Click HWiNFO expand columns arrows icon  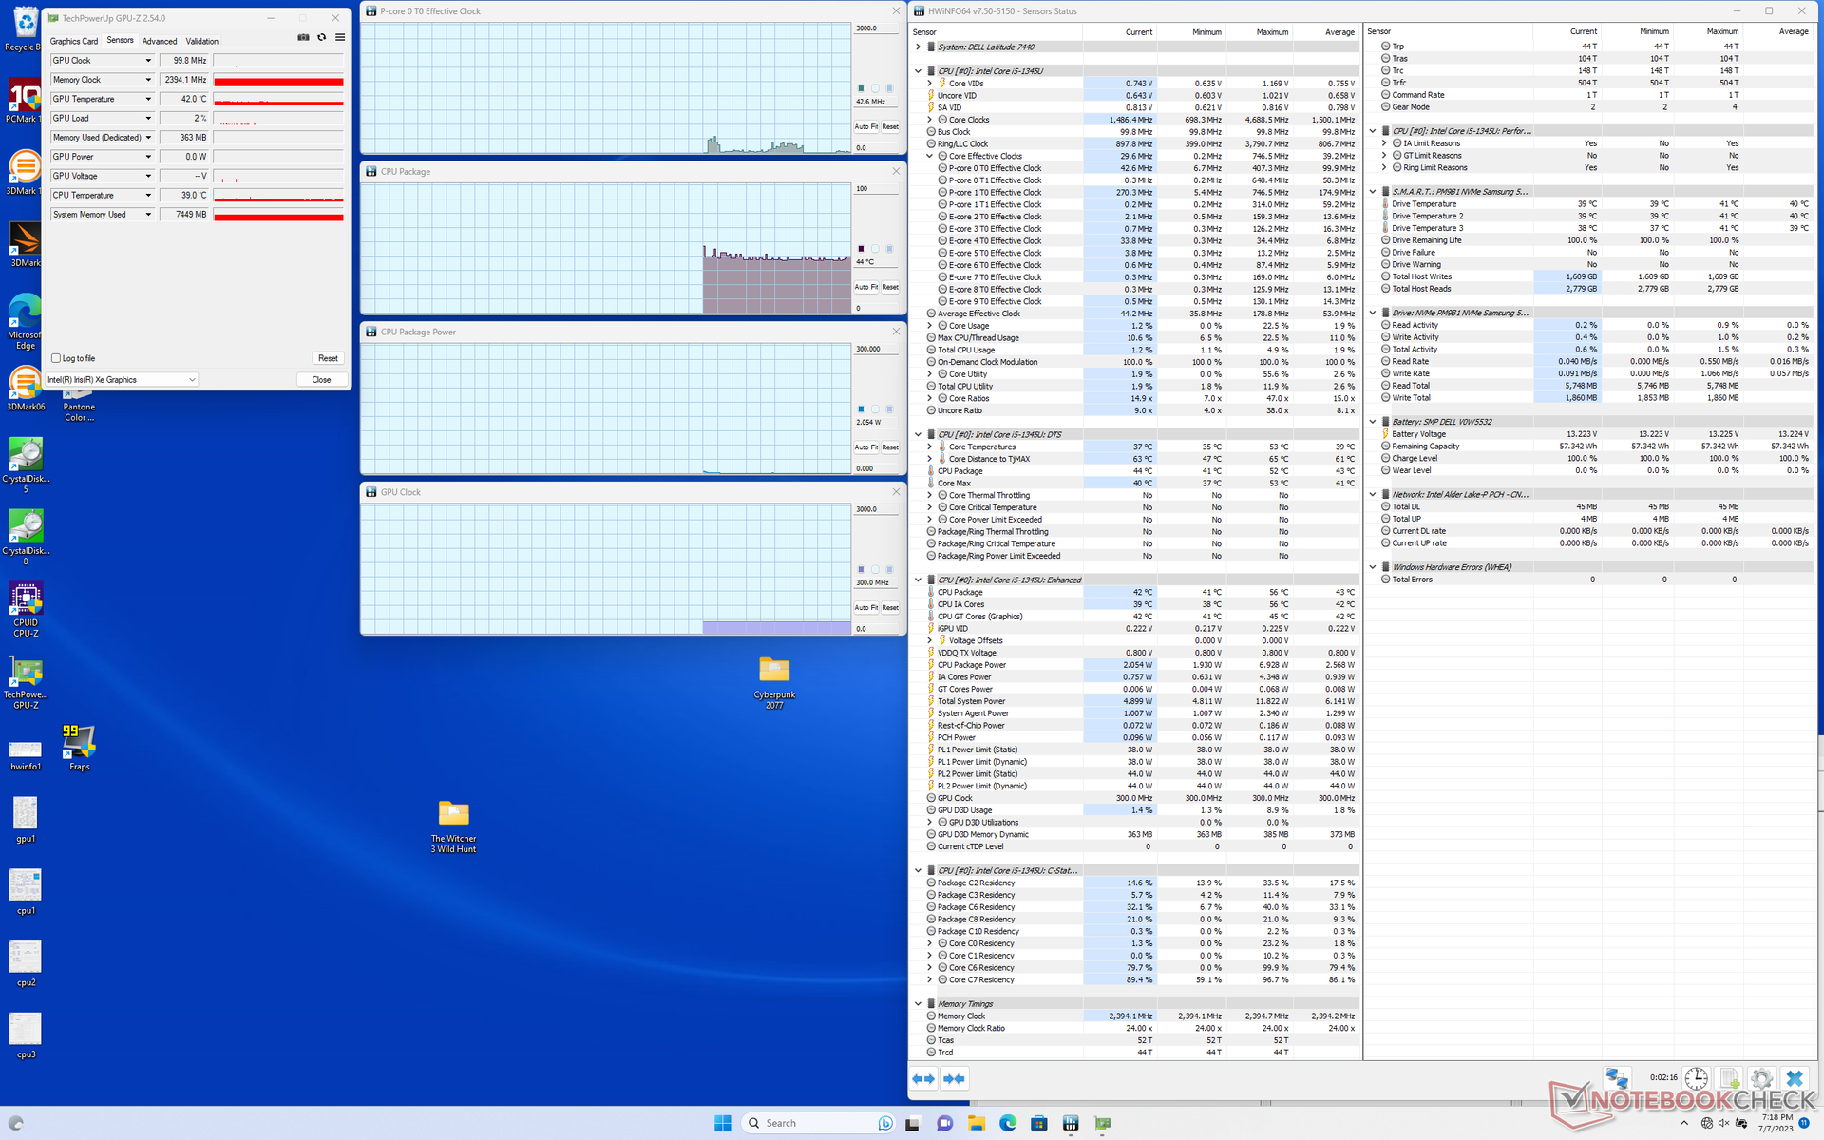pyautogui.click(x=922, y=1078)
